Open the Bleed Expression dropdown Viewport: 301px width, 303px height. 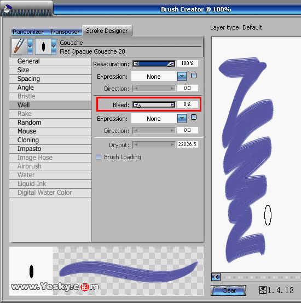(x=182, y=118)
